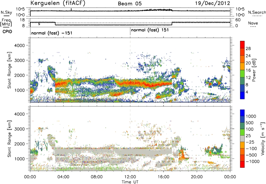Screen dimensions: 266x184
Task: Click the power colorbar value "28"
Action: coord(248,48)
